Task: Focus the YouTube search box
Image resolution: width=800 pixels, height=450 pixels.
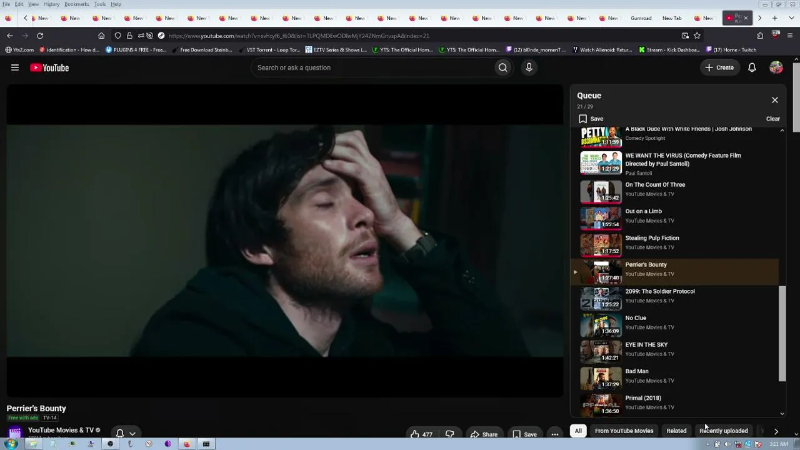Action: pos(372,67)
